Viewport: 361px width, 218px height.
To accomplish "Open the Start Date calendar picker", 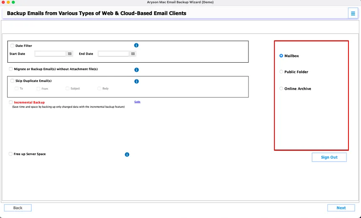I will point(69,54).
